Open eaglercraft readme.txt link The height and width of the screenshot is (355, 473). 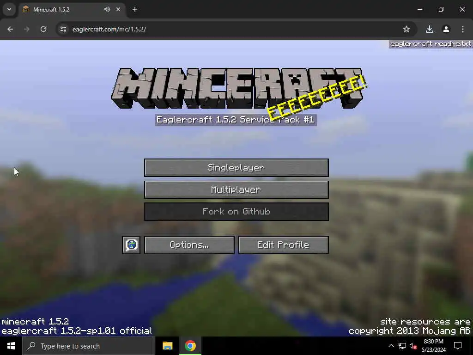click(x=431, y=44)
